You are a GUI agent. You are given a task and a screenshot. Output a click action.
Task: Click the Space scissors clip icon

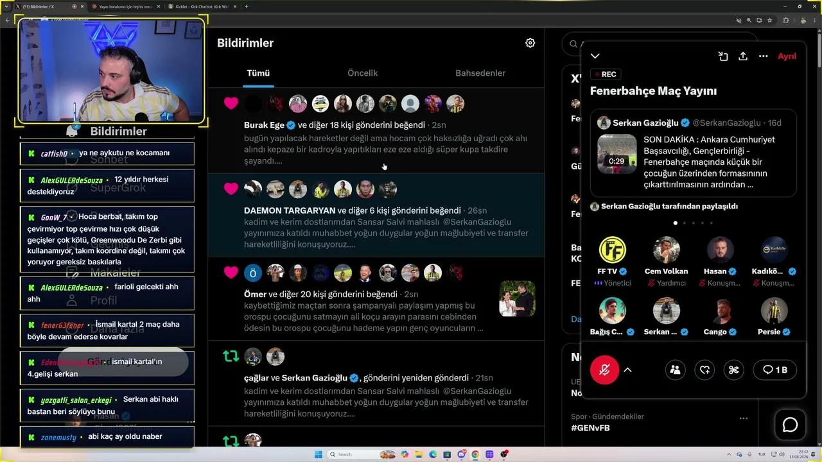coord(734,370)
